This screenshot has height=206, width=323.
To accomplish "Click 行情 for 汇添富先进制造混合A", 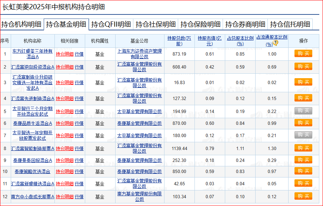I will click(79, 99).
